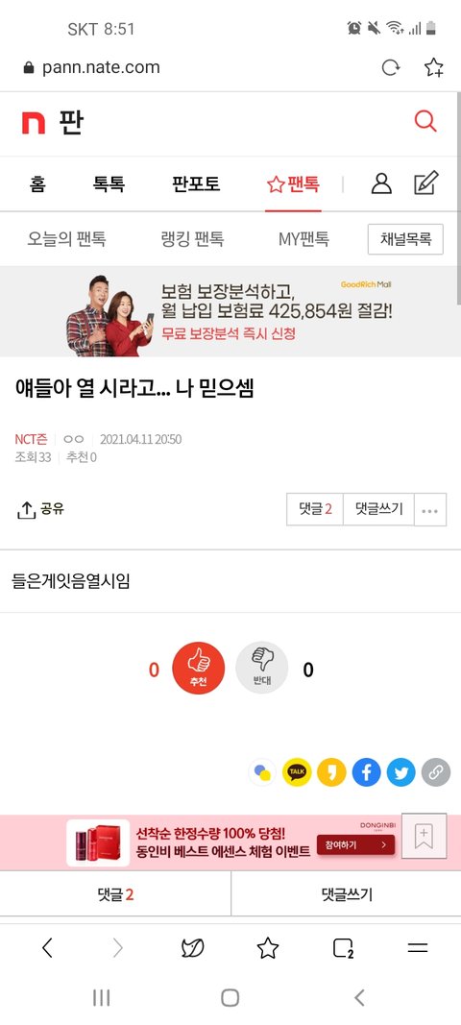This screenshot has width=461, height=1025.
Task: Downvote post with gray 반대 button
Action: tap(261, 668)
